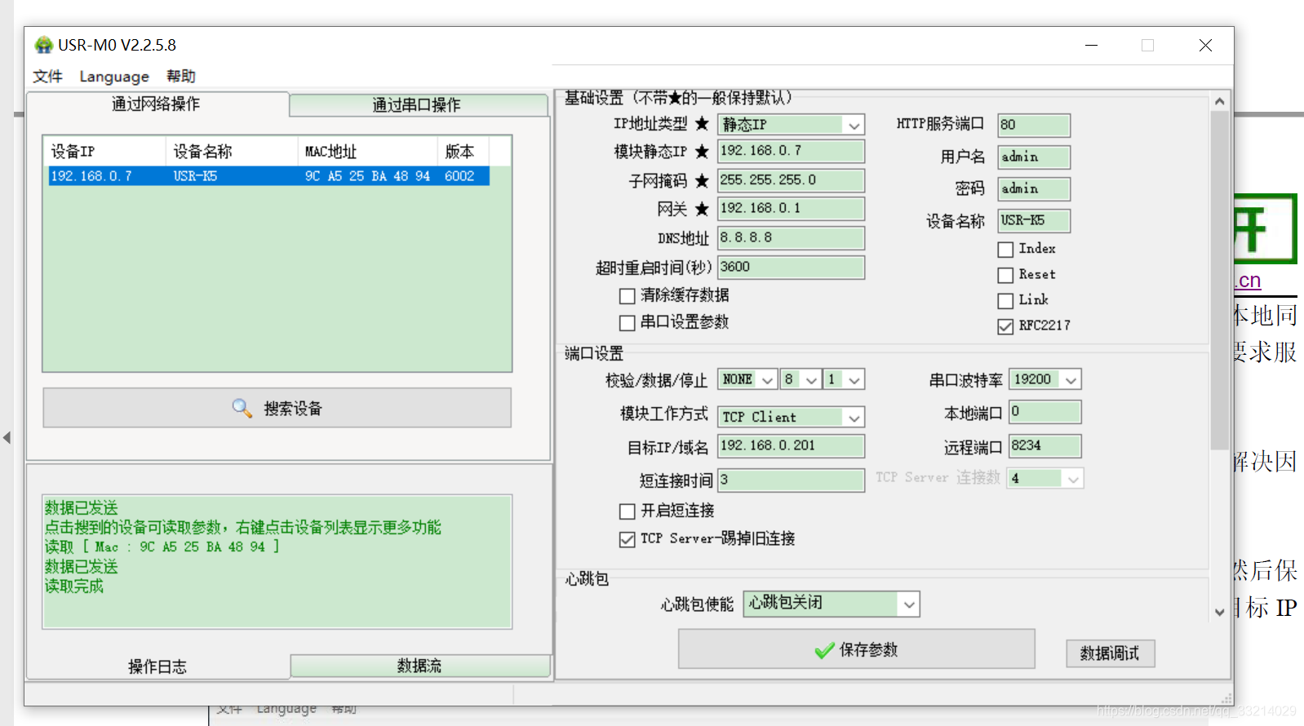This screenshot has width=1304, height=726.
Task: Click 子网掩码 field 255.255.255.0
Action: [791, 180]
